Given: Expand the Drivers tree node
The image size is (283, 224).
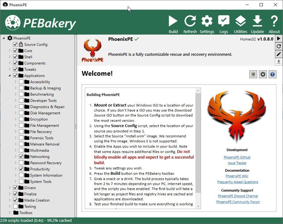Looking at the screenshot, I should point(10,188).
